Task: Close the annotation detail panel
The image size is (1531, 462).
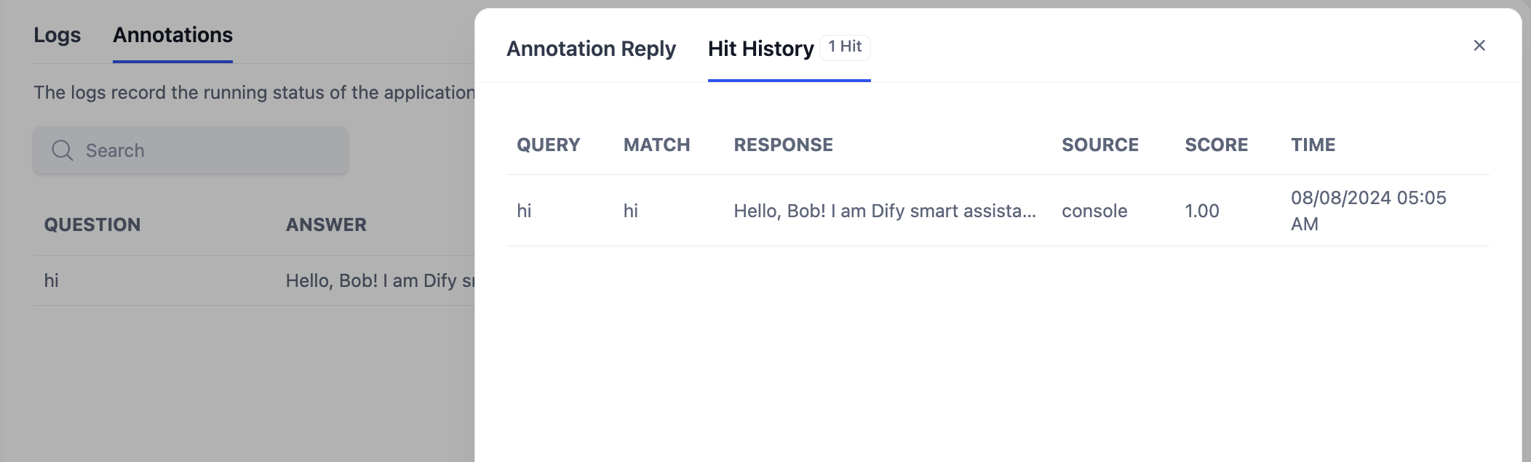Action: pos(1479,46)
